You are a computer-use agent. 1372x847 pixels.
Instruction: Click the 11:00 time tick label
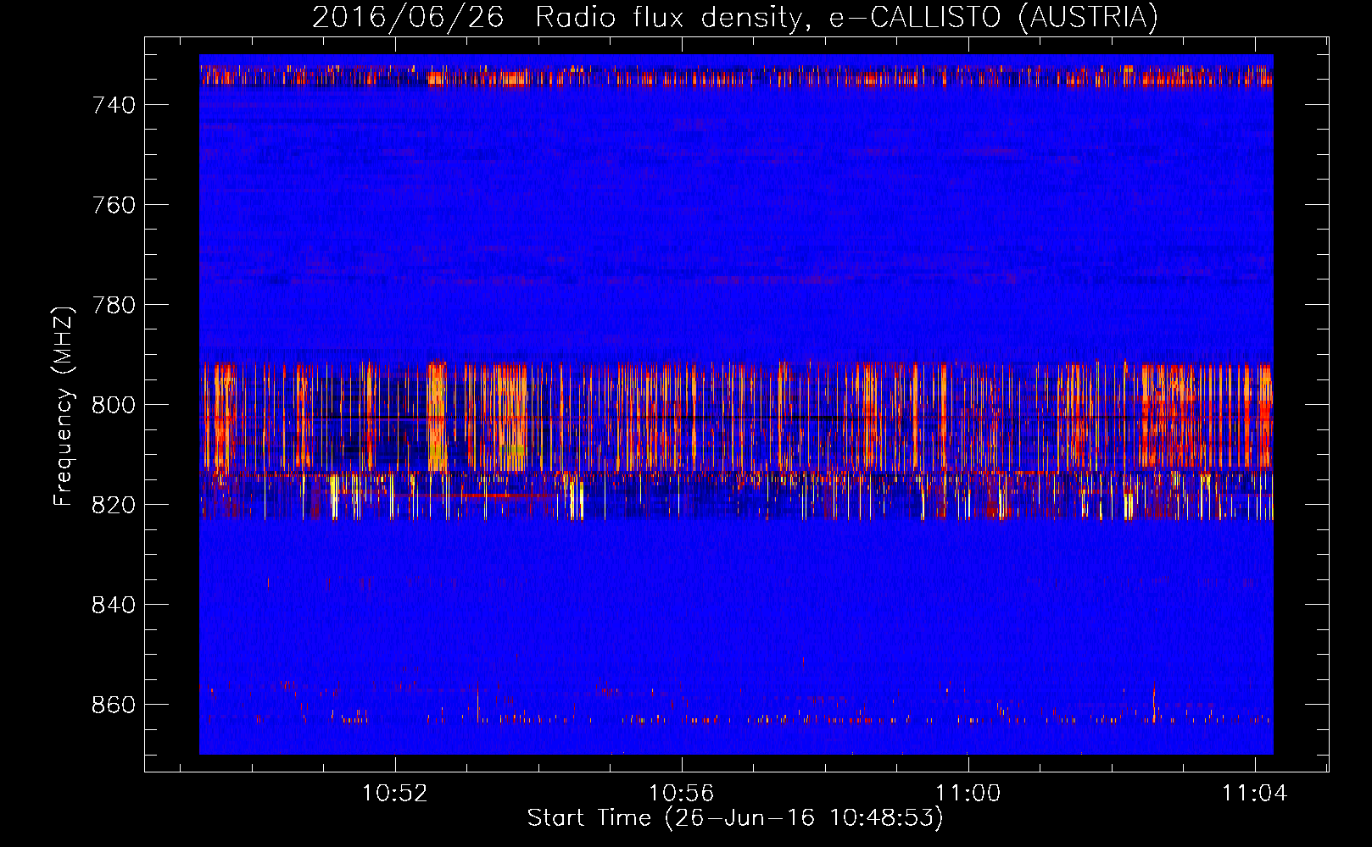[x=968, y=794]
